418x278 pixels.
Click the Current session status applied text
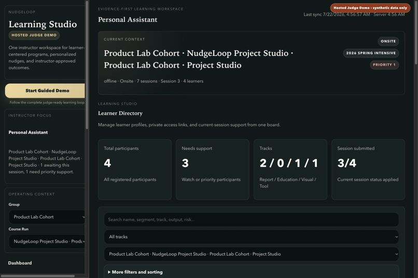click(368, 180)
